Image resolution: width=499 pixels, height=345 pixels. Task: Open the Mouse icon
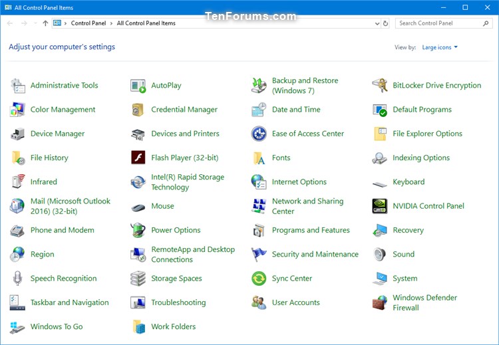138,208
